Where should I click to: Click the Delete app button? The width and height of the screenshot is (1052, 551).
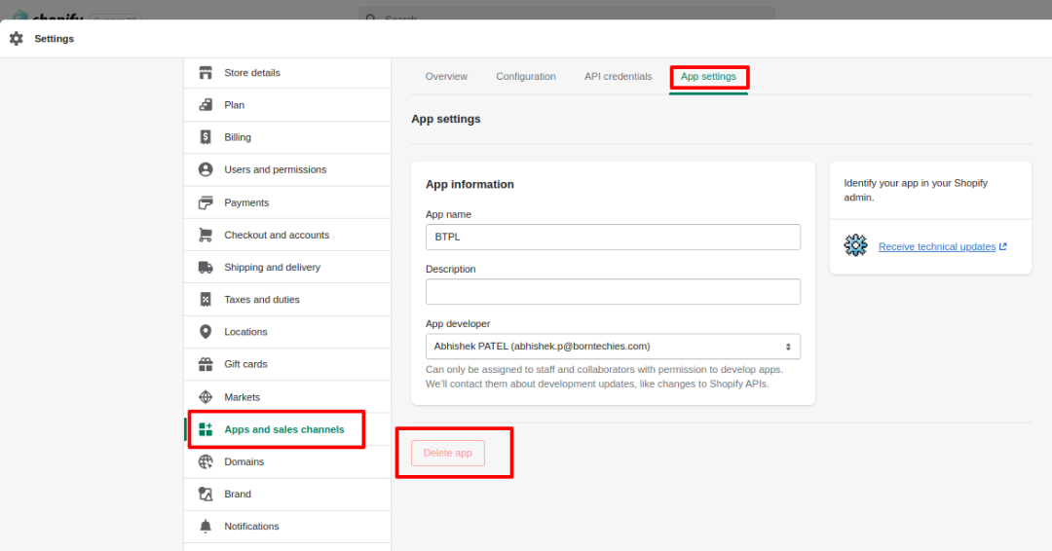click(447, 453)
